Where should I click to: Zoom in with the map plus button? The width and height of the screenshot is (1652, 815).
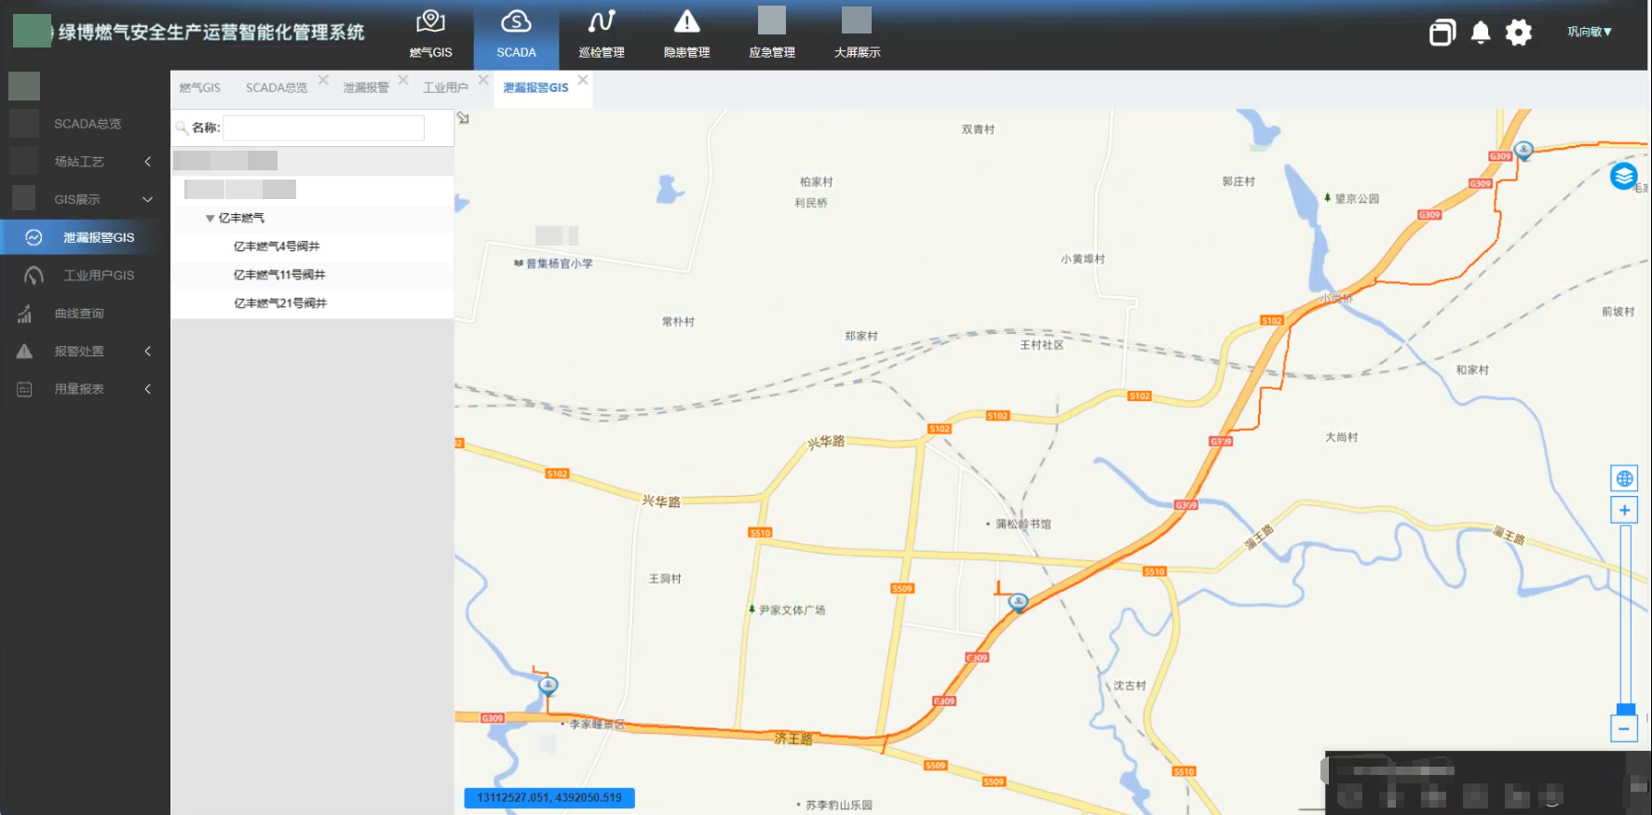click(1624, 510)
